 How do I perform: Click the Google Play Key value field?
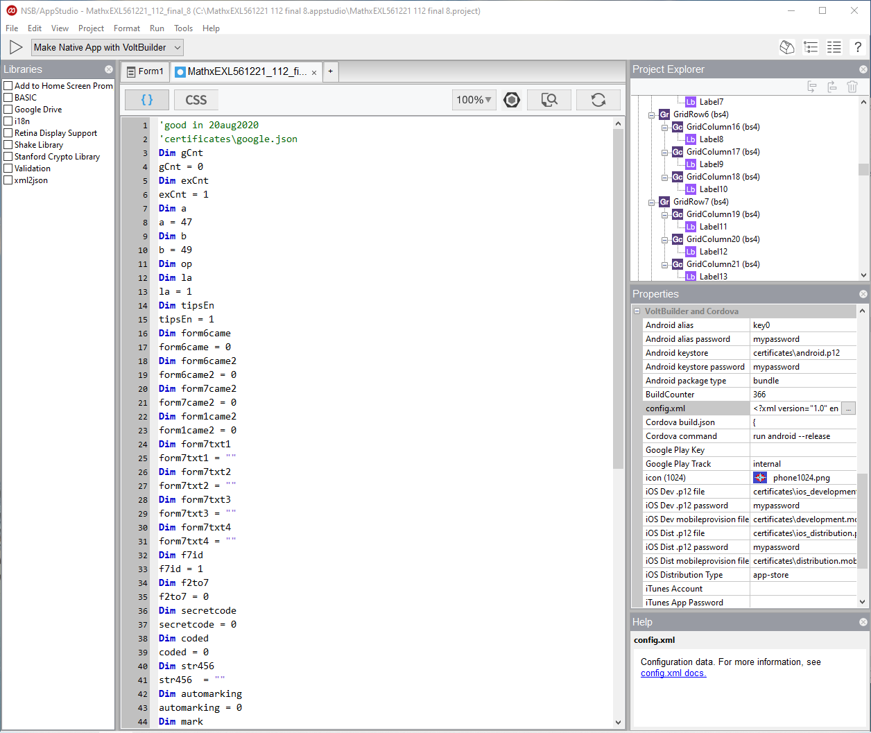tap(803, 450)
